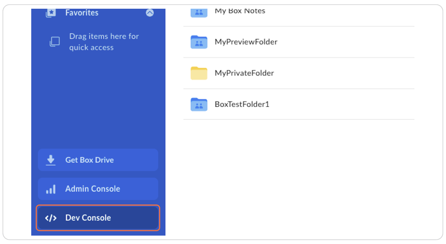The image size is (446, 244).
Task: Click the Get Box Drive download icon
Action: point(51,160)
